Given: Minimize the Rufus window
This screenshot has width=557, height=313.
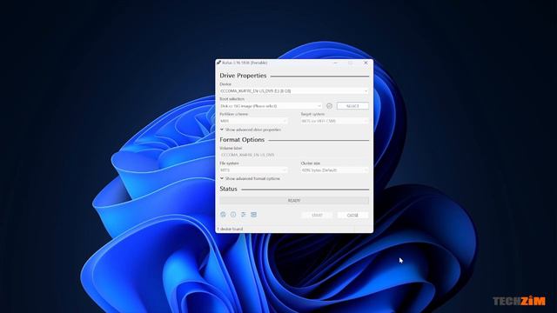Looking at the screenshot, I should (336, 63).
